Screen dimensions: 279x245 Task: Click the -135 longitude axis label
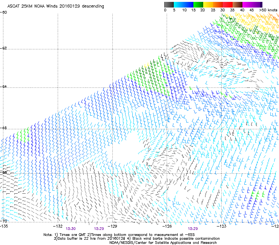tap(4, 226)
